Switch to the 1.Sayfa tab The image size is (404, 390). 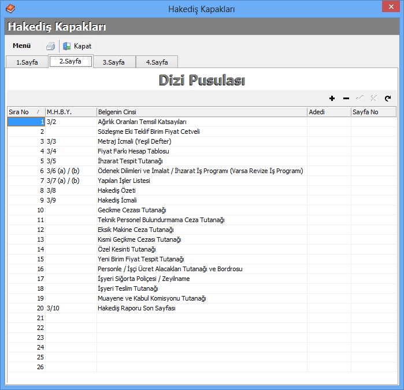[x=27, y=62]
